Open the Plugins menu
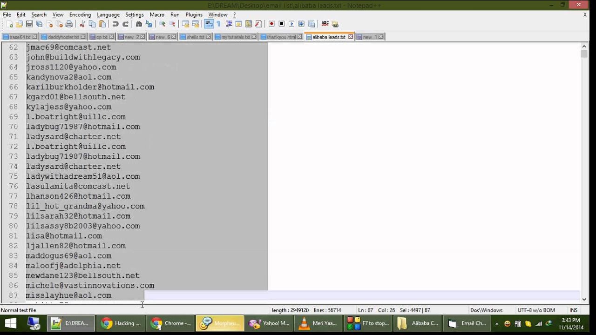The width and height of the screenshot is (596, 335). 194,15
